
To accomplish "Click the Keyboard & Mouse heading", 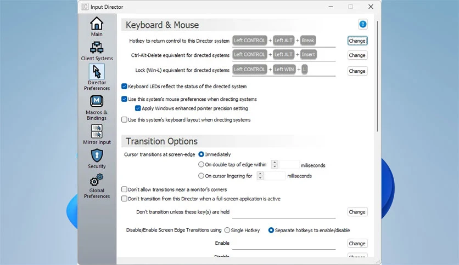I will pyautogui.click(x=162, y=25).
